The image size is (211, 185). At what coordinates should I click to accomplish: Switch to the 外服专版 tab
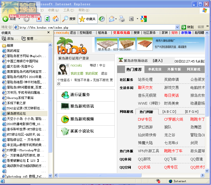174,69
